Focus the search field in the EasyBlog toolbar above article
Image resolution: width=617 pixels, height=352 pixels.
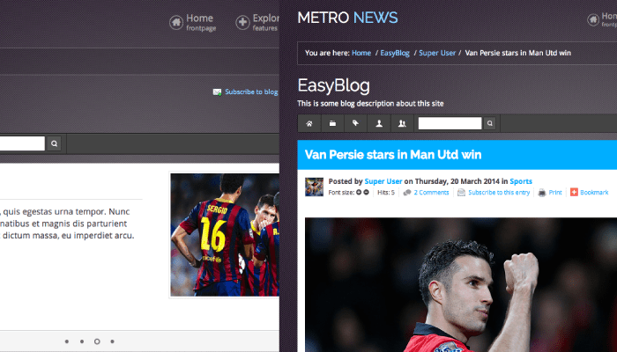click(x=450, y=123)
